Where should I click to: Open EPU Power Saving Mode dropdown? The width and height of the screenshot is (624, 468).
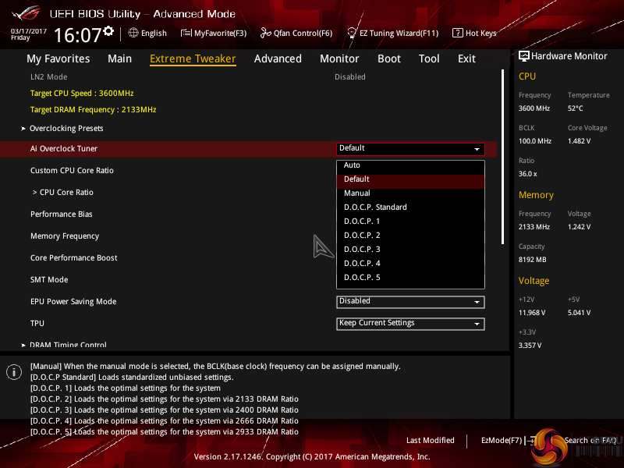[410, 302]
